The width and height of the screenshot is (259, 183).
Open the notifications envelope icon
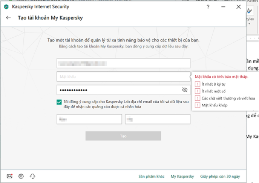coord(10,176)
